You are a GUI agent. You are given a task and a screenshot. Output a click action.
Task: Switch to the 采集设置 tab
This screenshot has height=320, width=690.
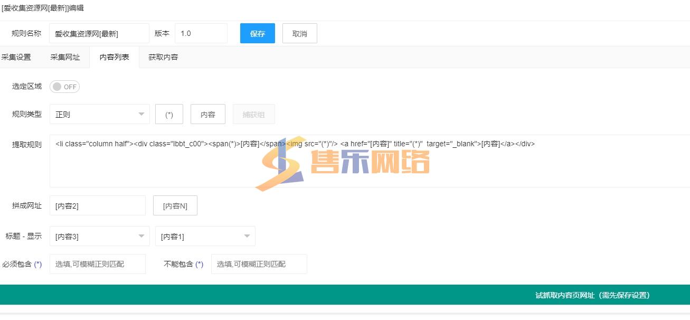pyautogui.click(x=16, y=57)
